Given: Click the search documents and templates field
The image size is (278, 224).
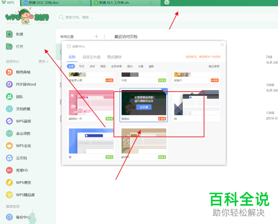Looking at the screenshot, I should tap(167, 17).
